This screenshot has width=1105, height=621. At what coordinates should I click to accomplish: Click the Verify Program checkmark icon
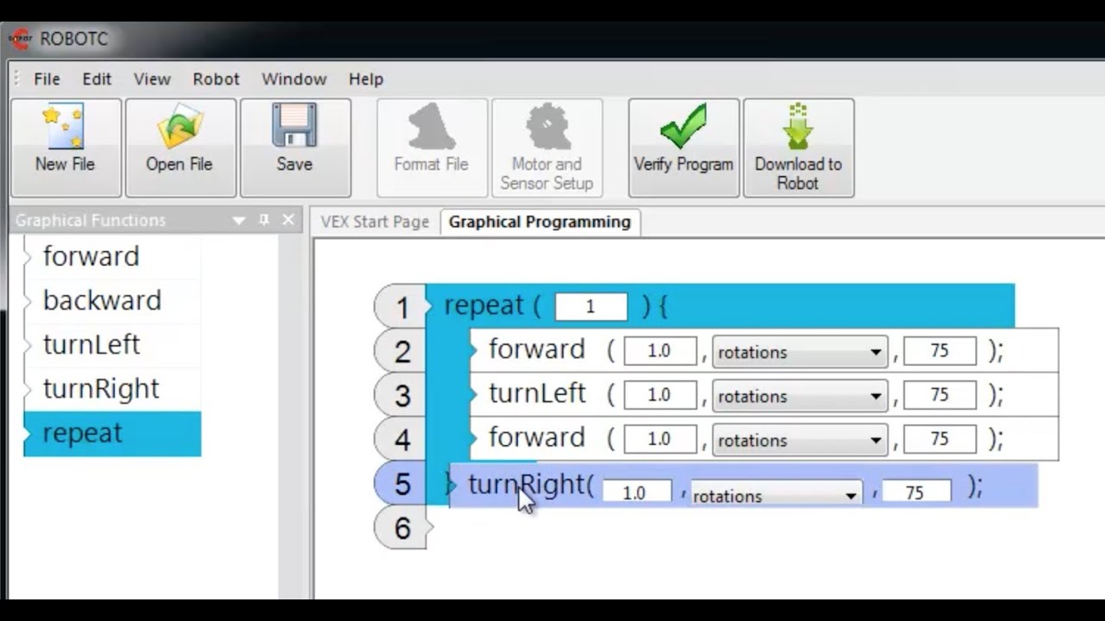(684, 127)
